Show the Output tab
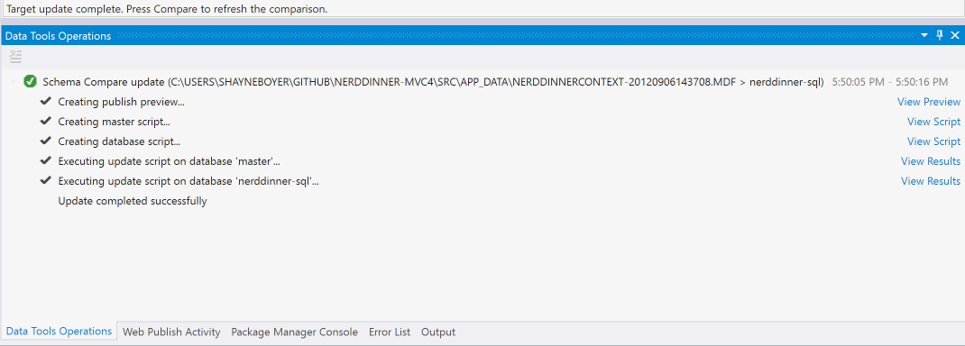The width and height of the screenshot is (965, 346). 438,332
